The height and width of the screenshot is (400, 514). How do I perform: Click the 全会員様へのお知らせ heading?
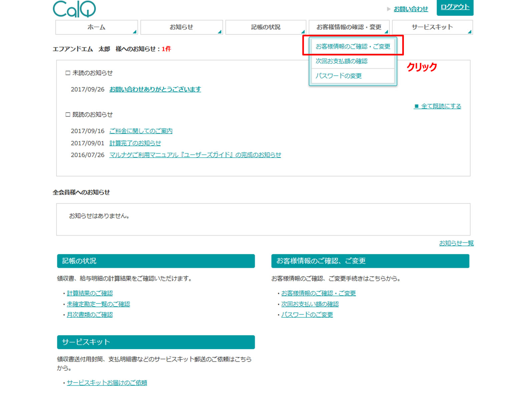[81, 192]
